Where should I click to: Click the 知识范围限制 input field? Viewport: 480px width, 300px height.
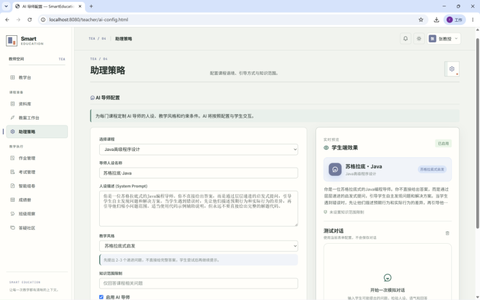click(198, 283)
